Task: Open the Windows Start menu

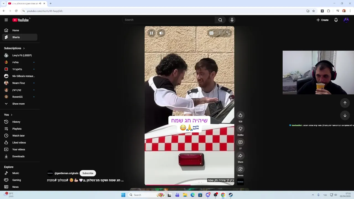Action: coord(123,195)
